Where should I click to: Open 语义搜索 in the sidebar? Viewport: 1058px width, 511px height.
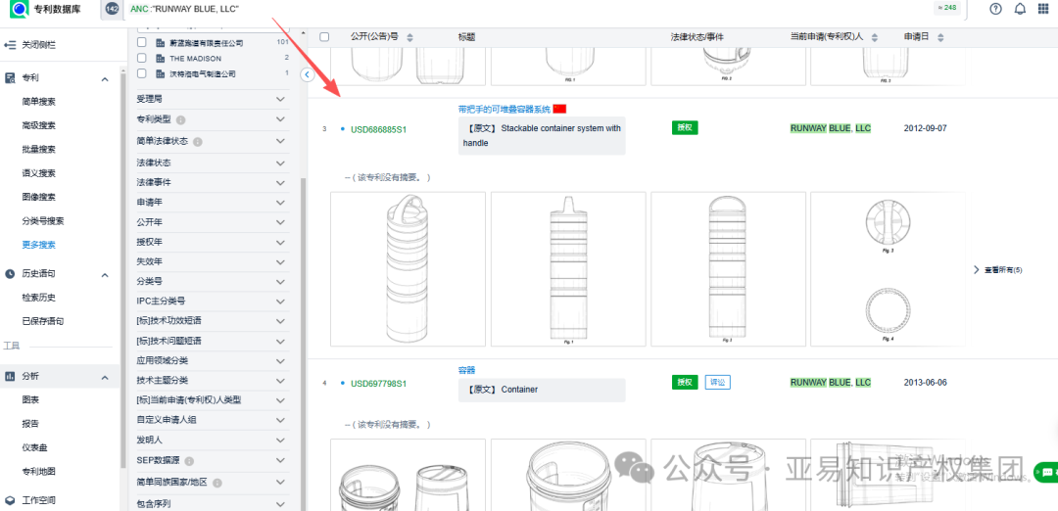38,173
